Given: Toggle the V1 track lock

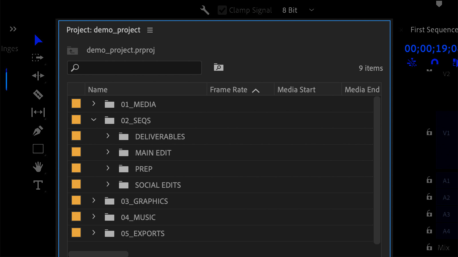Looking at the screenshot, I should [x=429, y=132].
